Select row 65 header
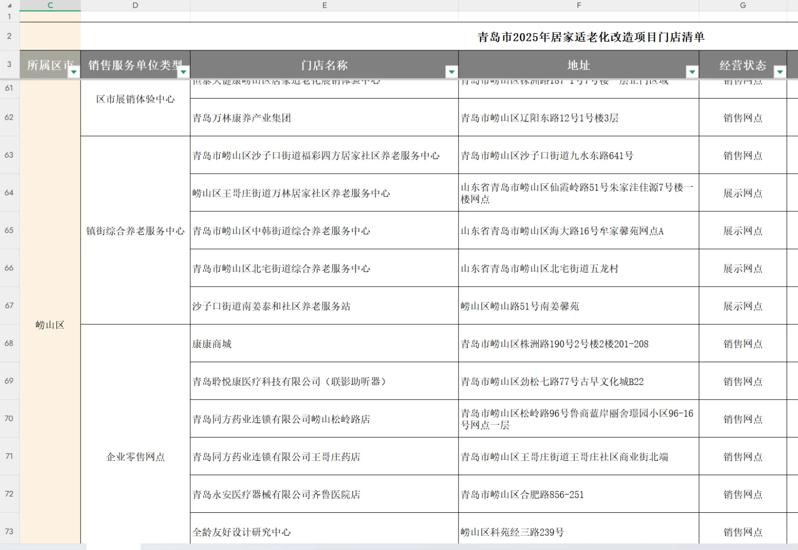The image size is (798, 550). pyautogui.click(x=9, y=230)
